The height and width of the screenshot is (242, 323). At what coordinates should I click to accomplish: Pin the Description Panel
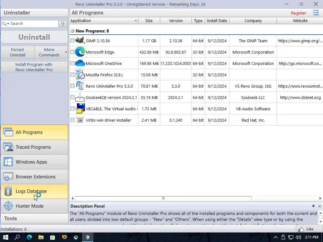coord(313,206)
